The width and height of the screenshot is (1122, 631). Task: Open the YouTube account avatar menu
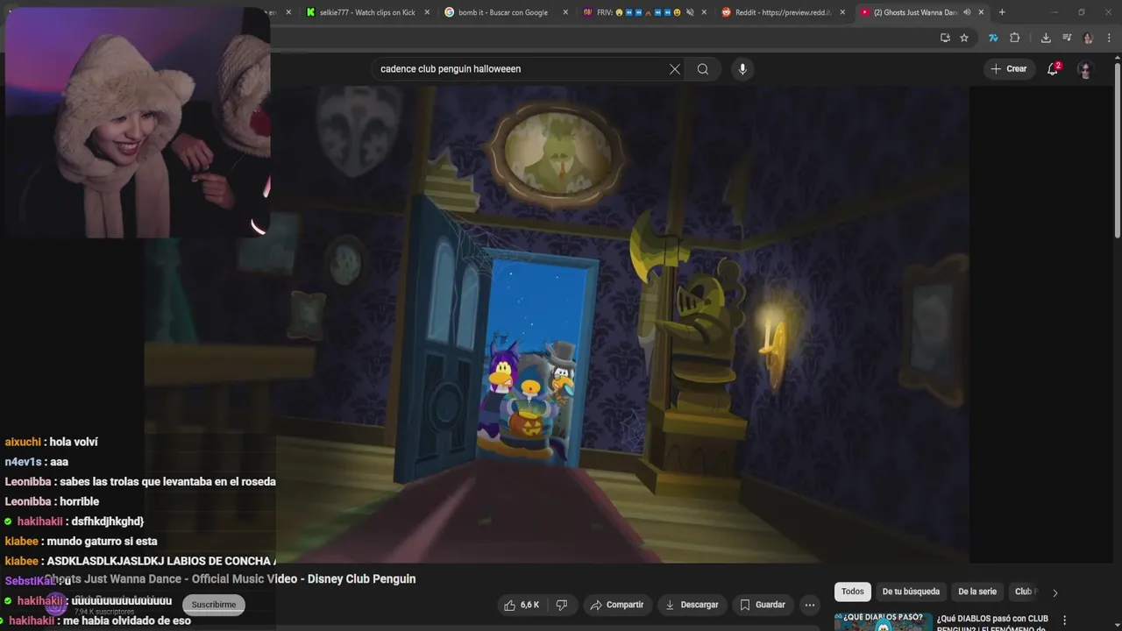1085,69
